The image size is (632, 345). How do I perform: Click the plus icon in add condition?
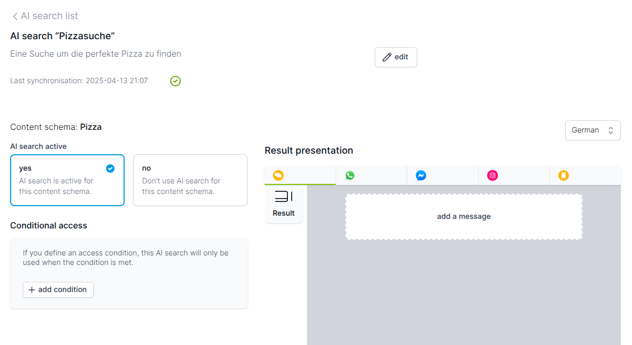click(x=32, y=290)
